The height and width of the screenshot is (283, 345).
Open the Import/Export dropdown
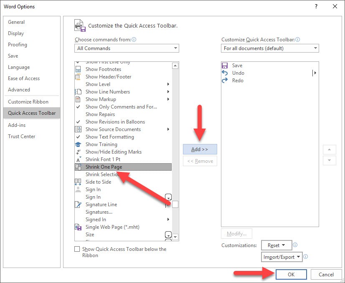282,257
